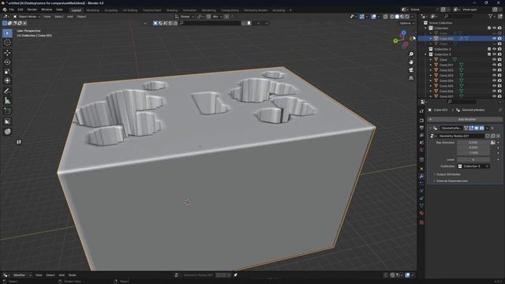Open Modifiers wrench properties tab
The width and height of the screenshot is (505, 284).
click(421, 176)
